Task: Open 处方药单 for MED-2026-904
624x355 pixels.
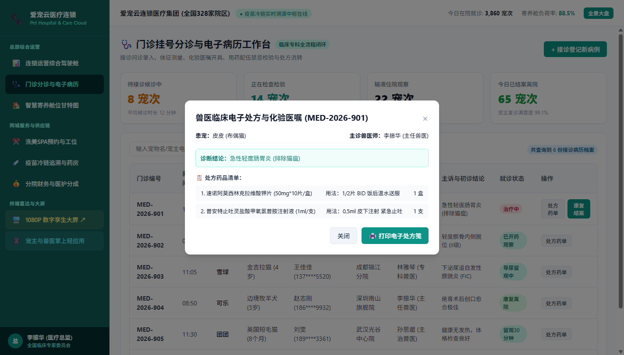Action: click(556, 303)
